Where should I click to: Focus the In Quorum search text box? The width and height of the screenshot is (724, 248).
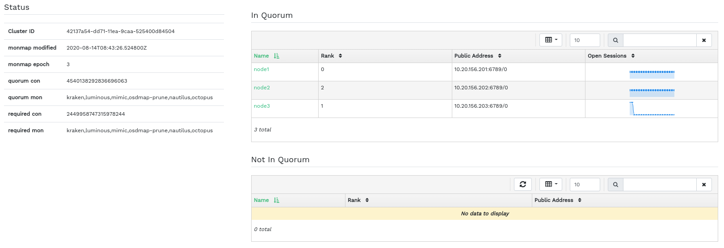(x=659, y=40)
